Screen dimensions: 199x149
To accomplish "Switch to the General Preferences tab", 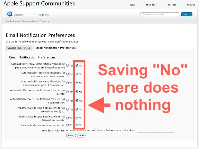I will (19, 48).
